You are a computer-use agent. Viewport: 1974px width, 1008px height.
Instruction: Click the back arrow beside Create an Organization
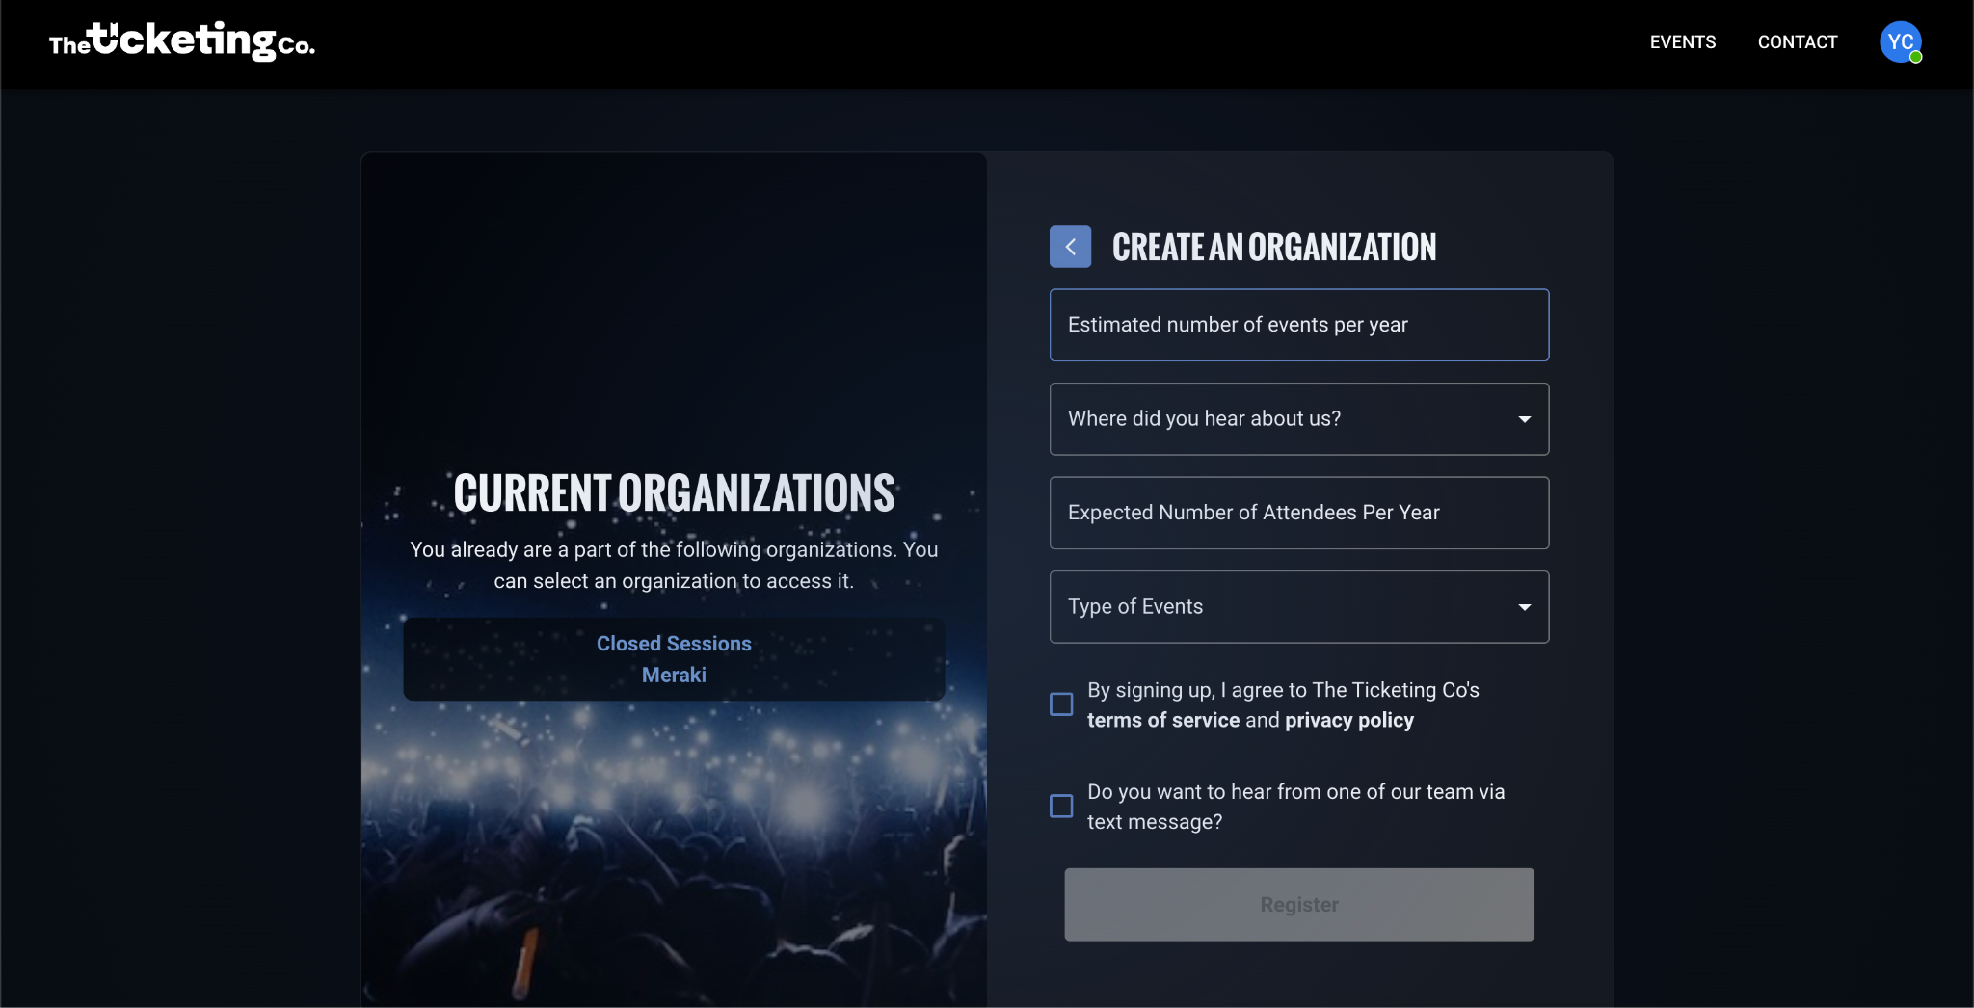point(1070,247)
